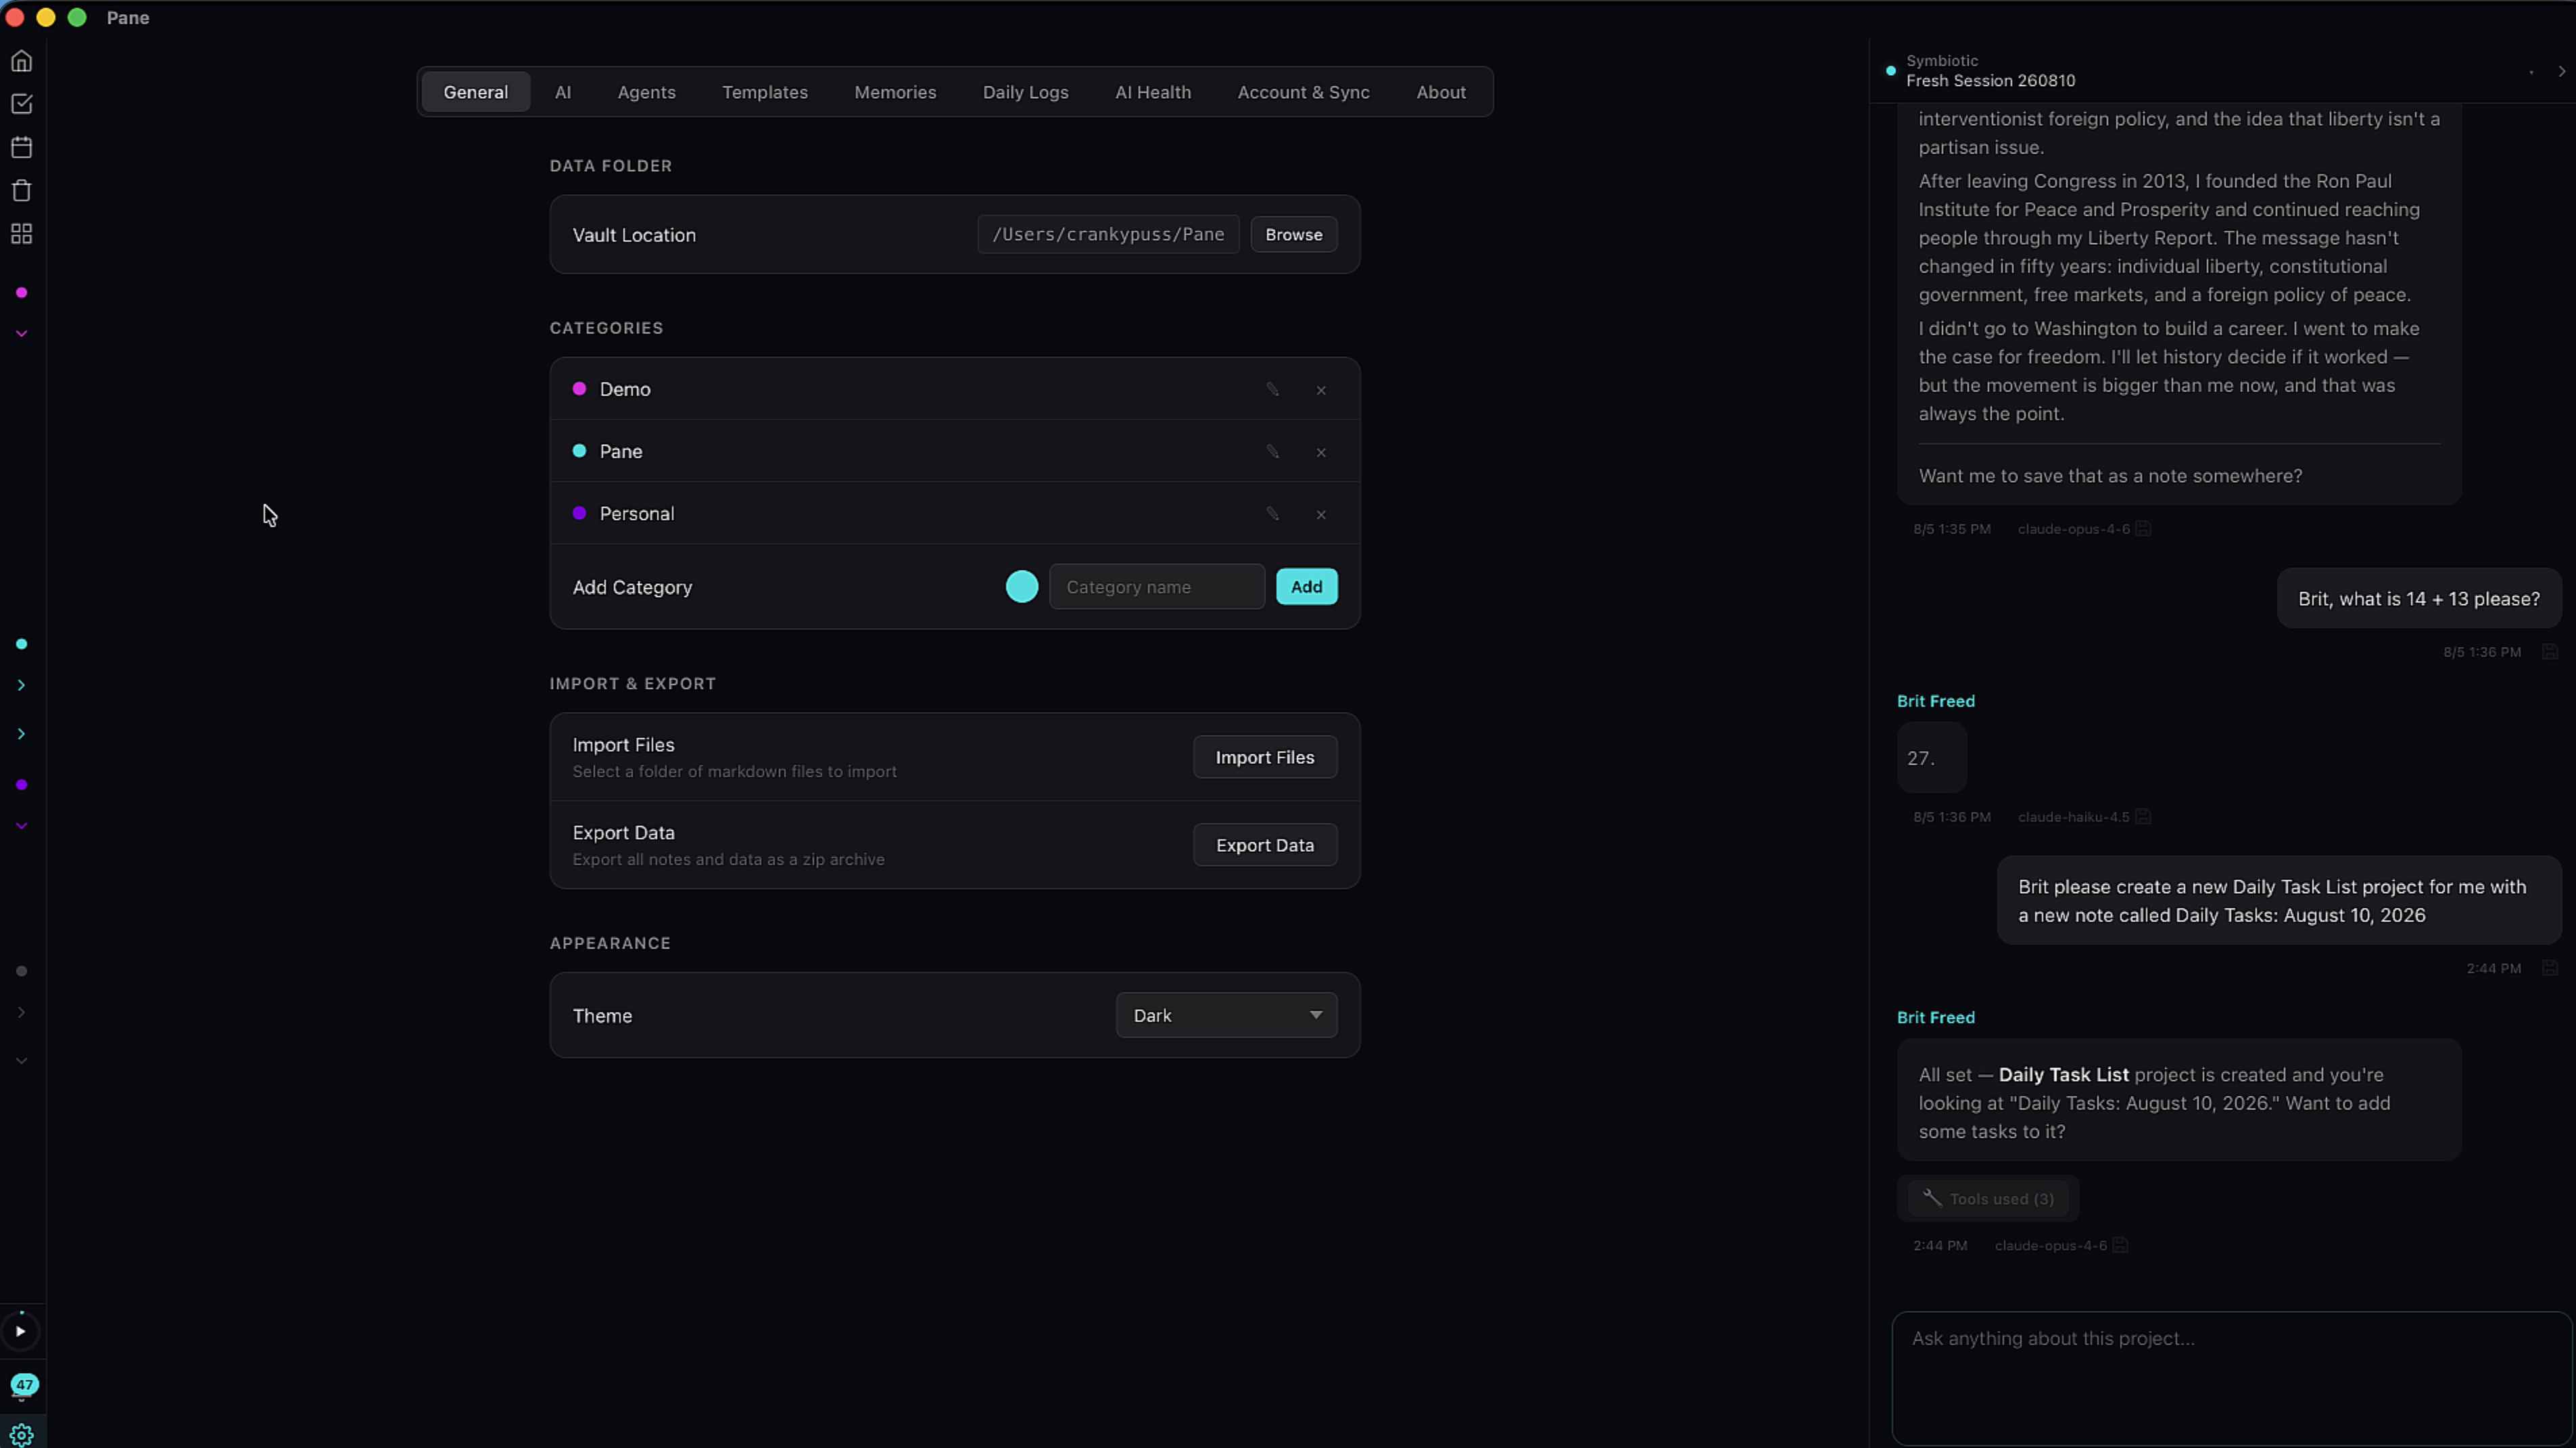Open the Templates tab
Image resolution: width=2576 pixels, height=1448 pixels.
(x=765, y=92)
